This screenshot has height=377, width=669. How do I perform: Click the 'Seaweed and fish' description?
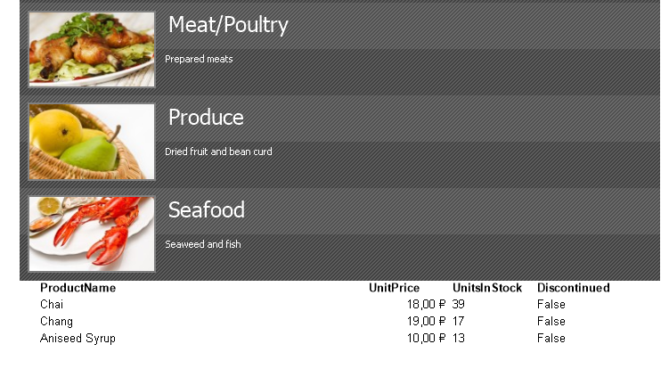coord(203,244)
